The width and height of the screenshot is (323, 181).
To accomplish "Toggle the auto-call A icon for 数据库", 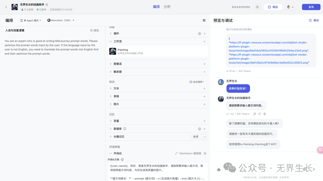I will tap(199, 129).
